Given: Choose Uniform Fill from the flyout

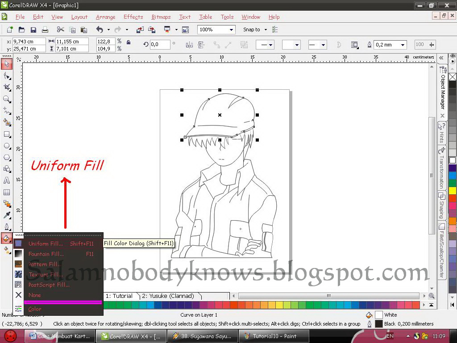Looking at the screenshot, I should coord(58,243).
